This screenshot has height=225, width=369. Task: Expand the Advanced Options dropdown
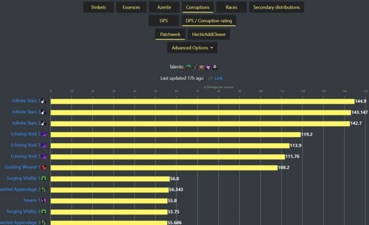192,48
